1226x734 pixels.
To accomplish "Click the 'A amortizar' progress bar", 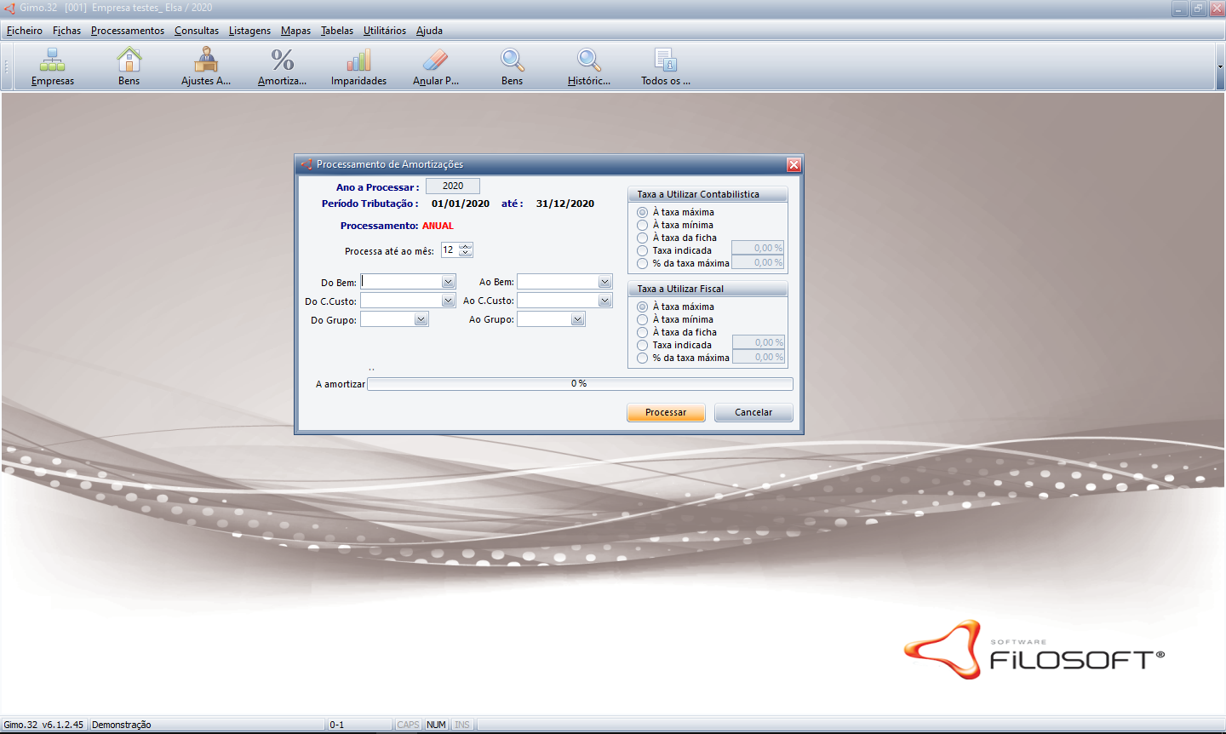I will point(579,384).
